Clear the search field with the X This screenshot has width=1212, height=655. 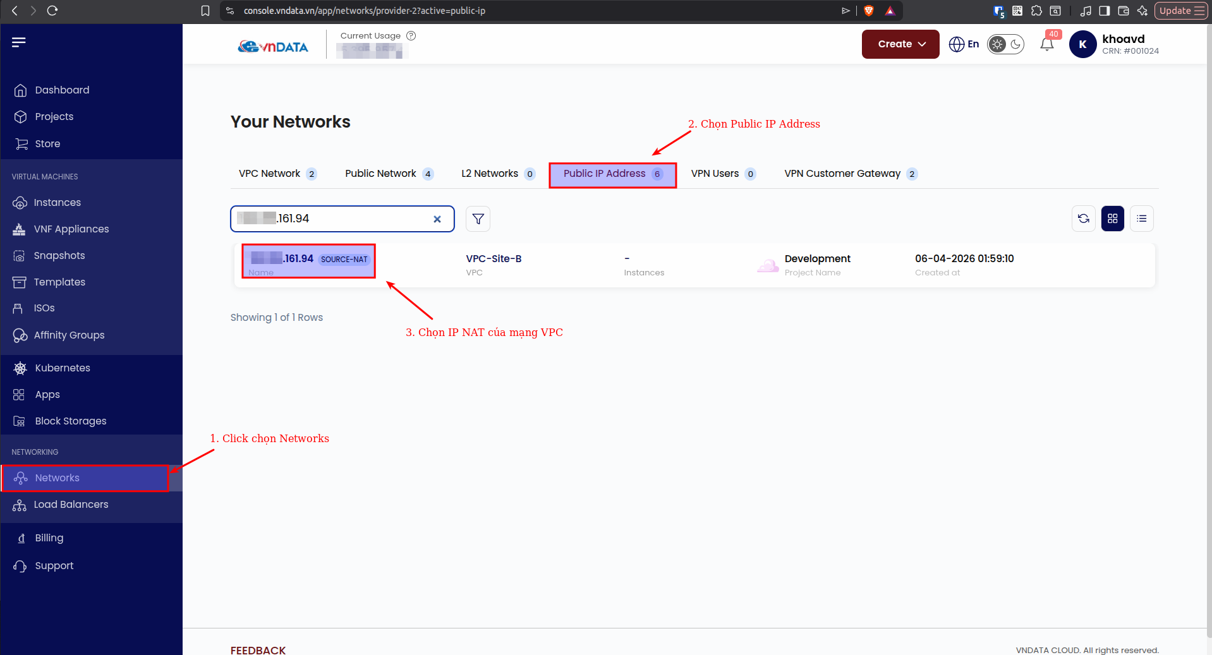pos(437,219)
